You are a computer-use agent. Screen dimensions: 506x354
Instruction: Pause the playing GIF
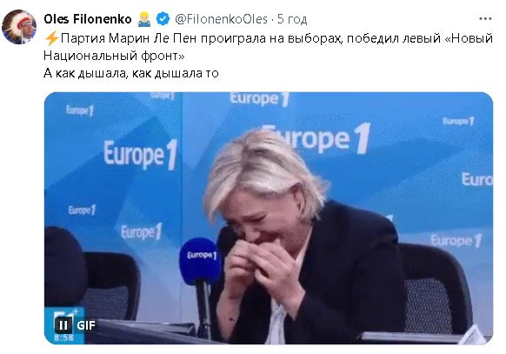(x=63, y=325)
